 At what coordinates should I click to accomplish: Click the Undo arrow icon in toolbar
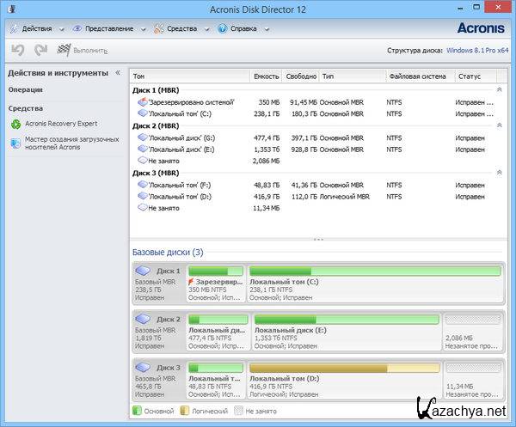17,52
